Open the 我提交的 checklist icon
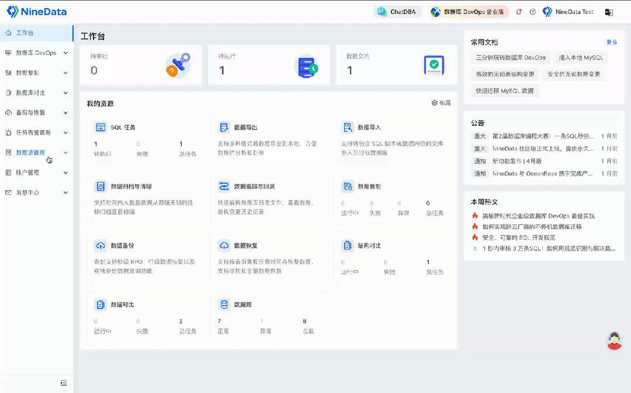Image resolution: width=631 pixels, height=393 pixels. tap(434, 65)
